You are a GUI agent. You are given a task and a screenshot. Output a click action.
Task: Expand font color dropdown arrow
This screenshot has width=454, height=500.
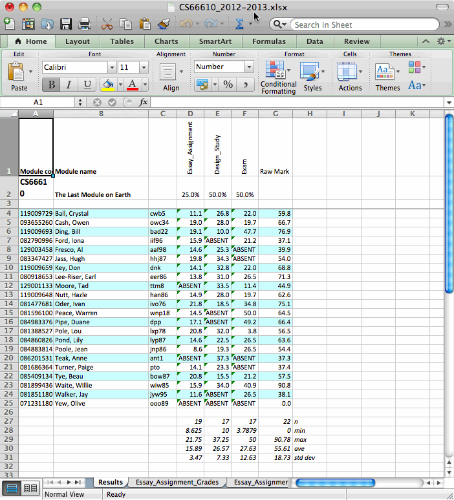tap(145, 85)
